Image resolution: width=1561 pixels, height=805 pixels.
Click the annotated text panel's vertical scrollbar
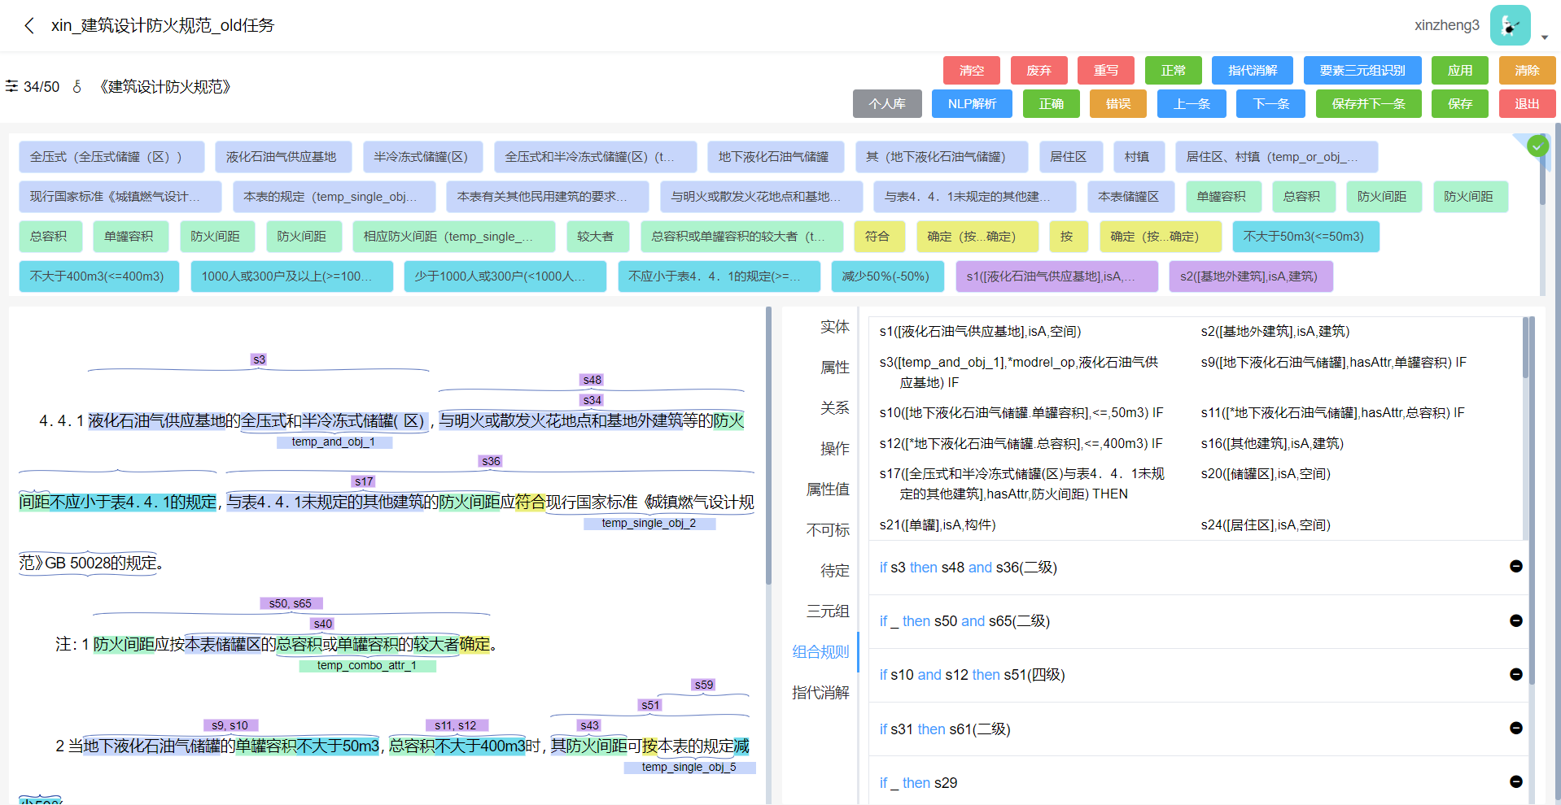[x=768, y=447]
